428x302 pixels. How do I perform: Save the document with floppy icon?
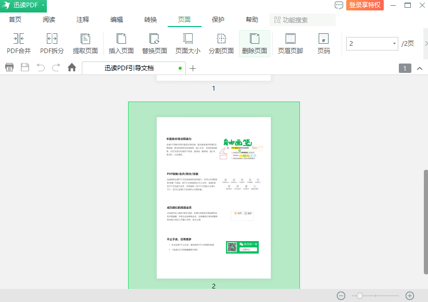point(25,67)
